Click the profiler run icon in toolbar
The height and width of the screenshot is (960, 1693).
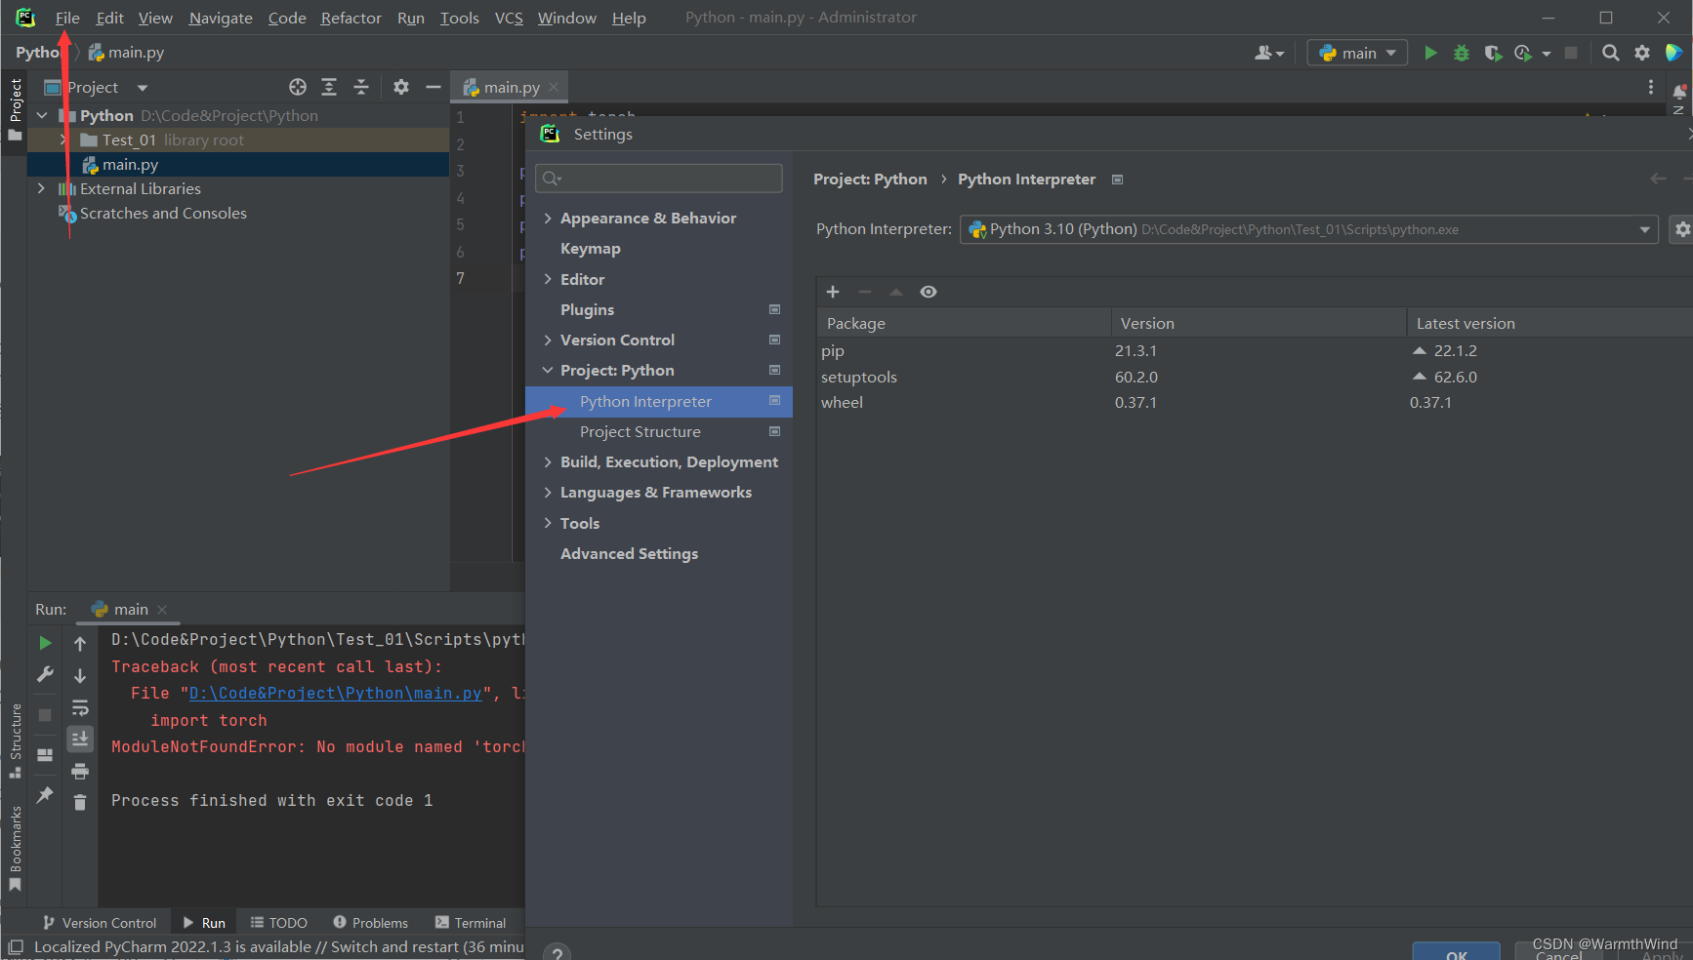1523,53
